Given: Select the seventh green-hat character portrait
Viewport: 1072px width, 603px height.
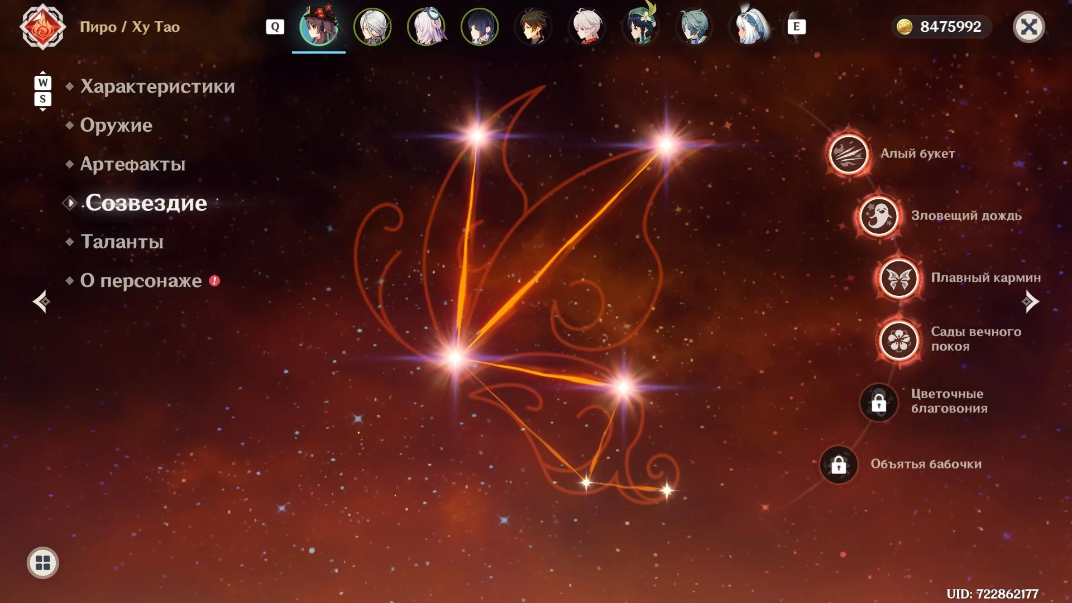Looking at the screenshot, I should tap(640, 25).
